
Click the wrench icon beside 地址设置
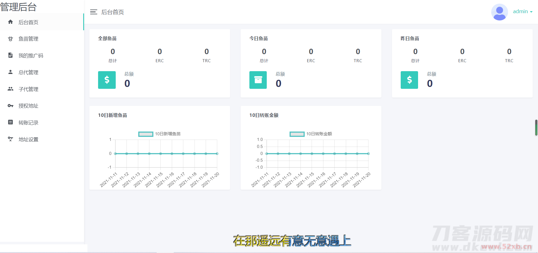pyautogui.click(x=10, y=139)
